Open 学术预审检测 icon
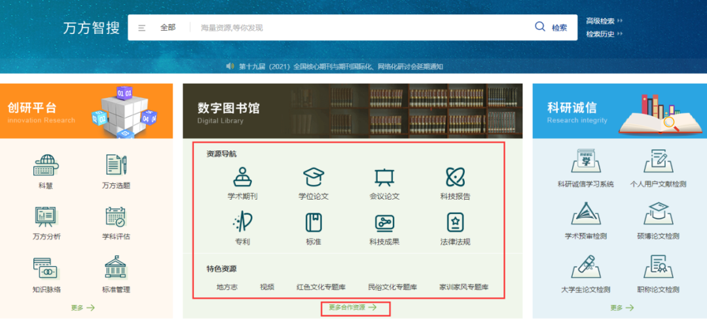Screen dimensions: 707x320 pyautogui.click(x=586, y=213)
